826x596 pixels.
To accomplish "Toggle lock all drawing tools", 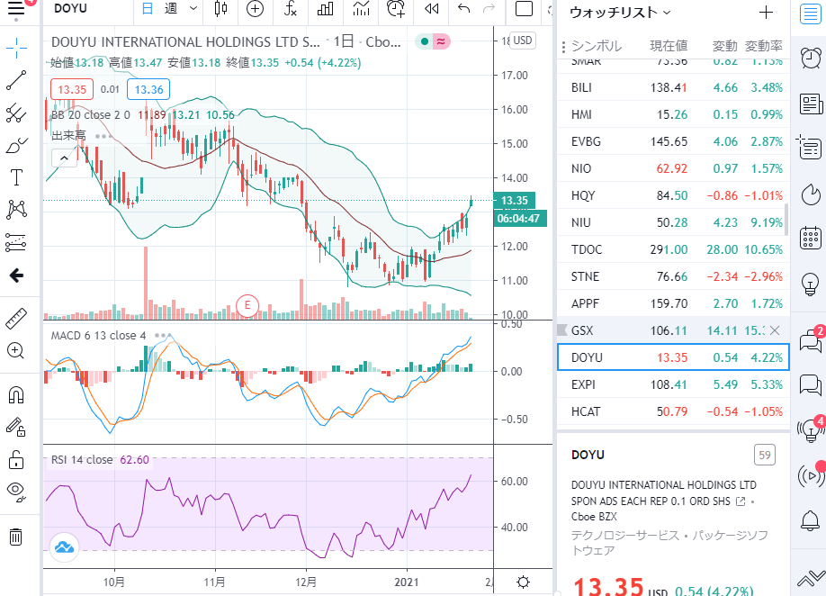I will [16, 459].
